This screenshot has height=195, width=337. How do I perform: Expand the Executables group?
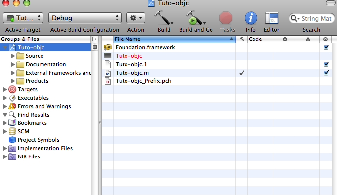coord(5,98)
